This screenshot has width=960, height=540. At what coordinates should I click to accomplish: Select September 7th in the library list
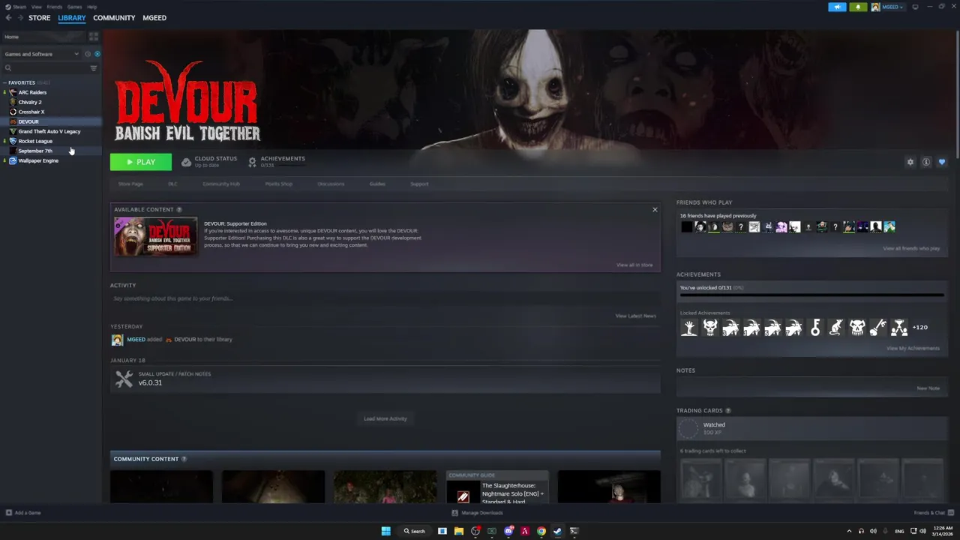point(35,151)
